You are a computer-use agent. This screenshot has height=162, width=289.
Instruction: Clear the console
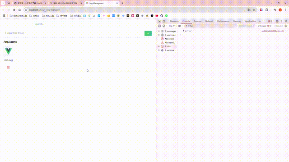click(x=164, y=26)
